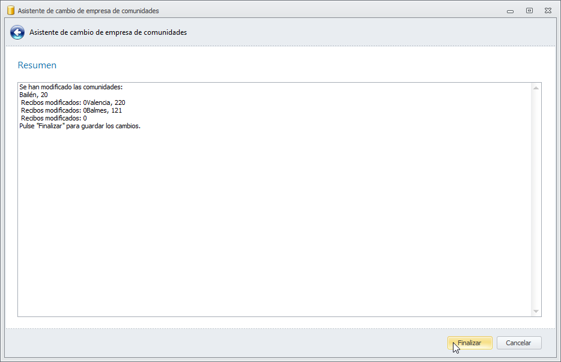Click the text "Bailén, 20"
Image resolution: width=561 pixels, height=362 pixels.
34,95
